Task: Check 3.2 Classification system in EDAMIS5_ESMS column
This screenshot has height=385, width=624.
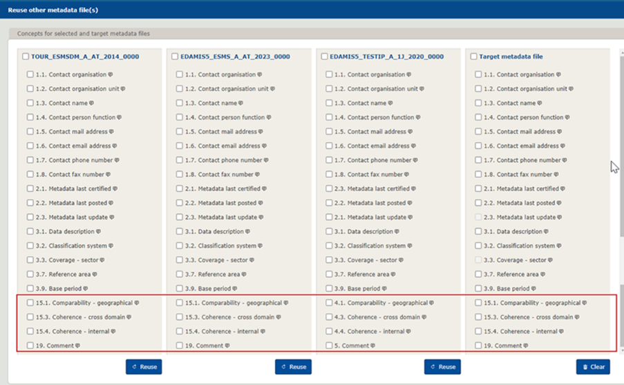Action: (180, 246)
